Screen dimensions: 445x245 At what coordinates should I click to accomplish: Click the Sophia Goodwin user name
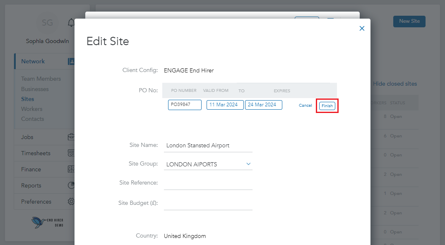point(47,41)
